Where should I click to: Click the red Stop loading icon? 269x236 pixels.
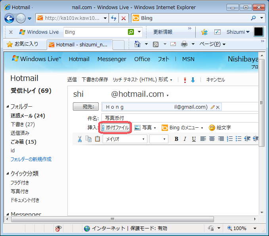point(124,18)
